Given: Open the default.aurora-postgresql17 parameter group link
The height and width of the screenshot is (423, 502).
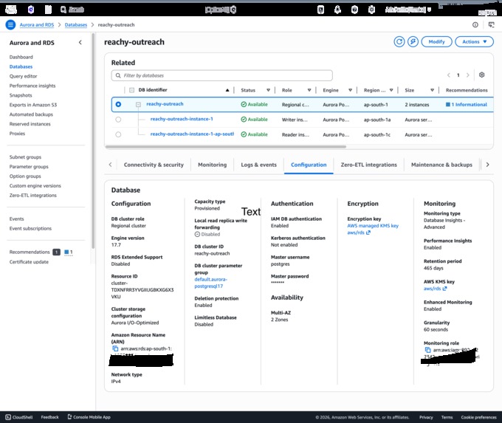Looking at the screenshot, I should click(210, 283).
